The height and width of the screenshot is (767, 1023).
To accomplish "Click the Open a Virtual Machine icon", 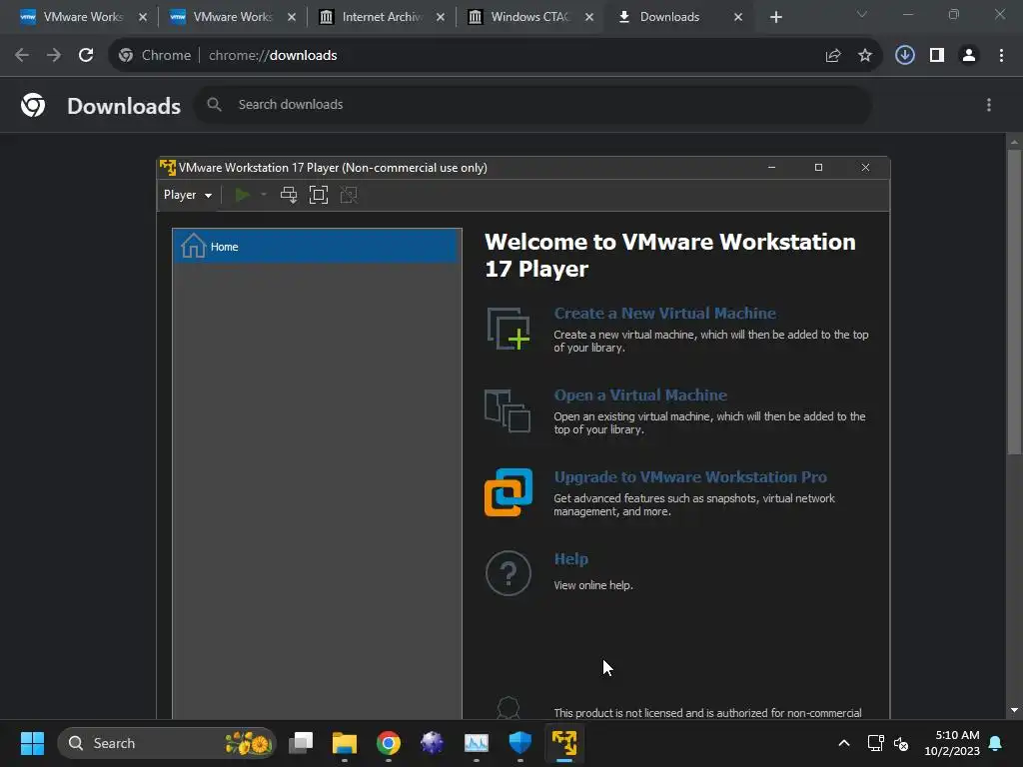I will 508,410.
